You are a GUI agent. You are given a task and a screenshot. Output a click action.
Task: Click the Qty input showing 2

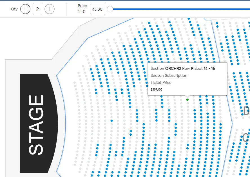pyautogui.click(x=37, y=9)
